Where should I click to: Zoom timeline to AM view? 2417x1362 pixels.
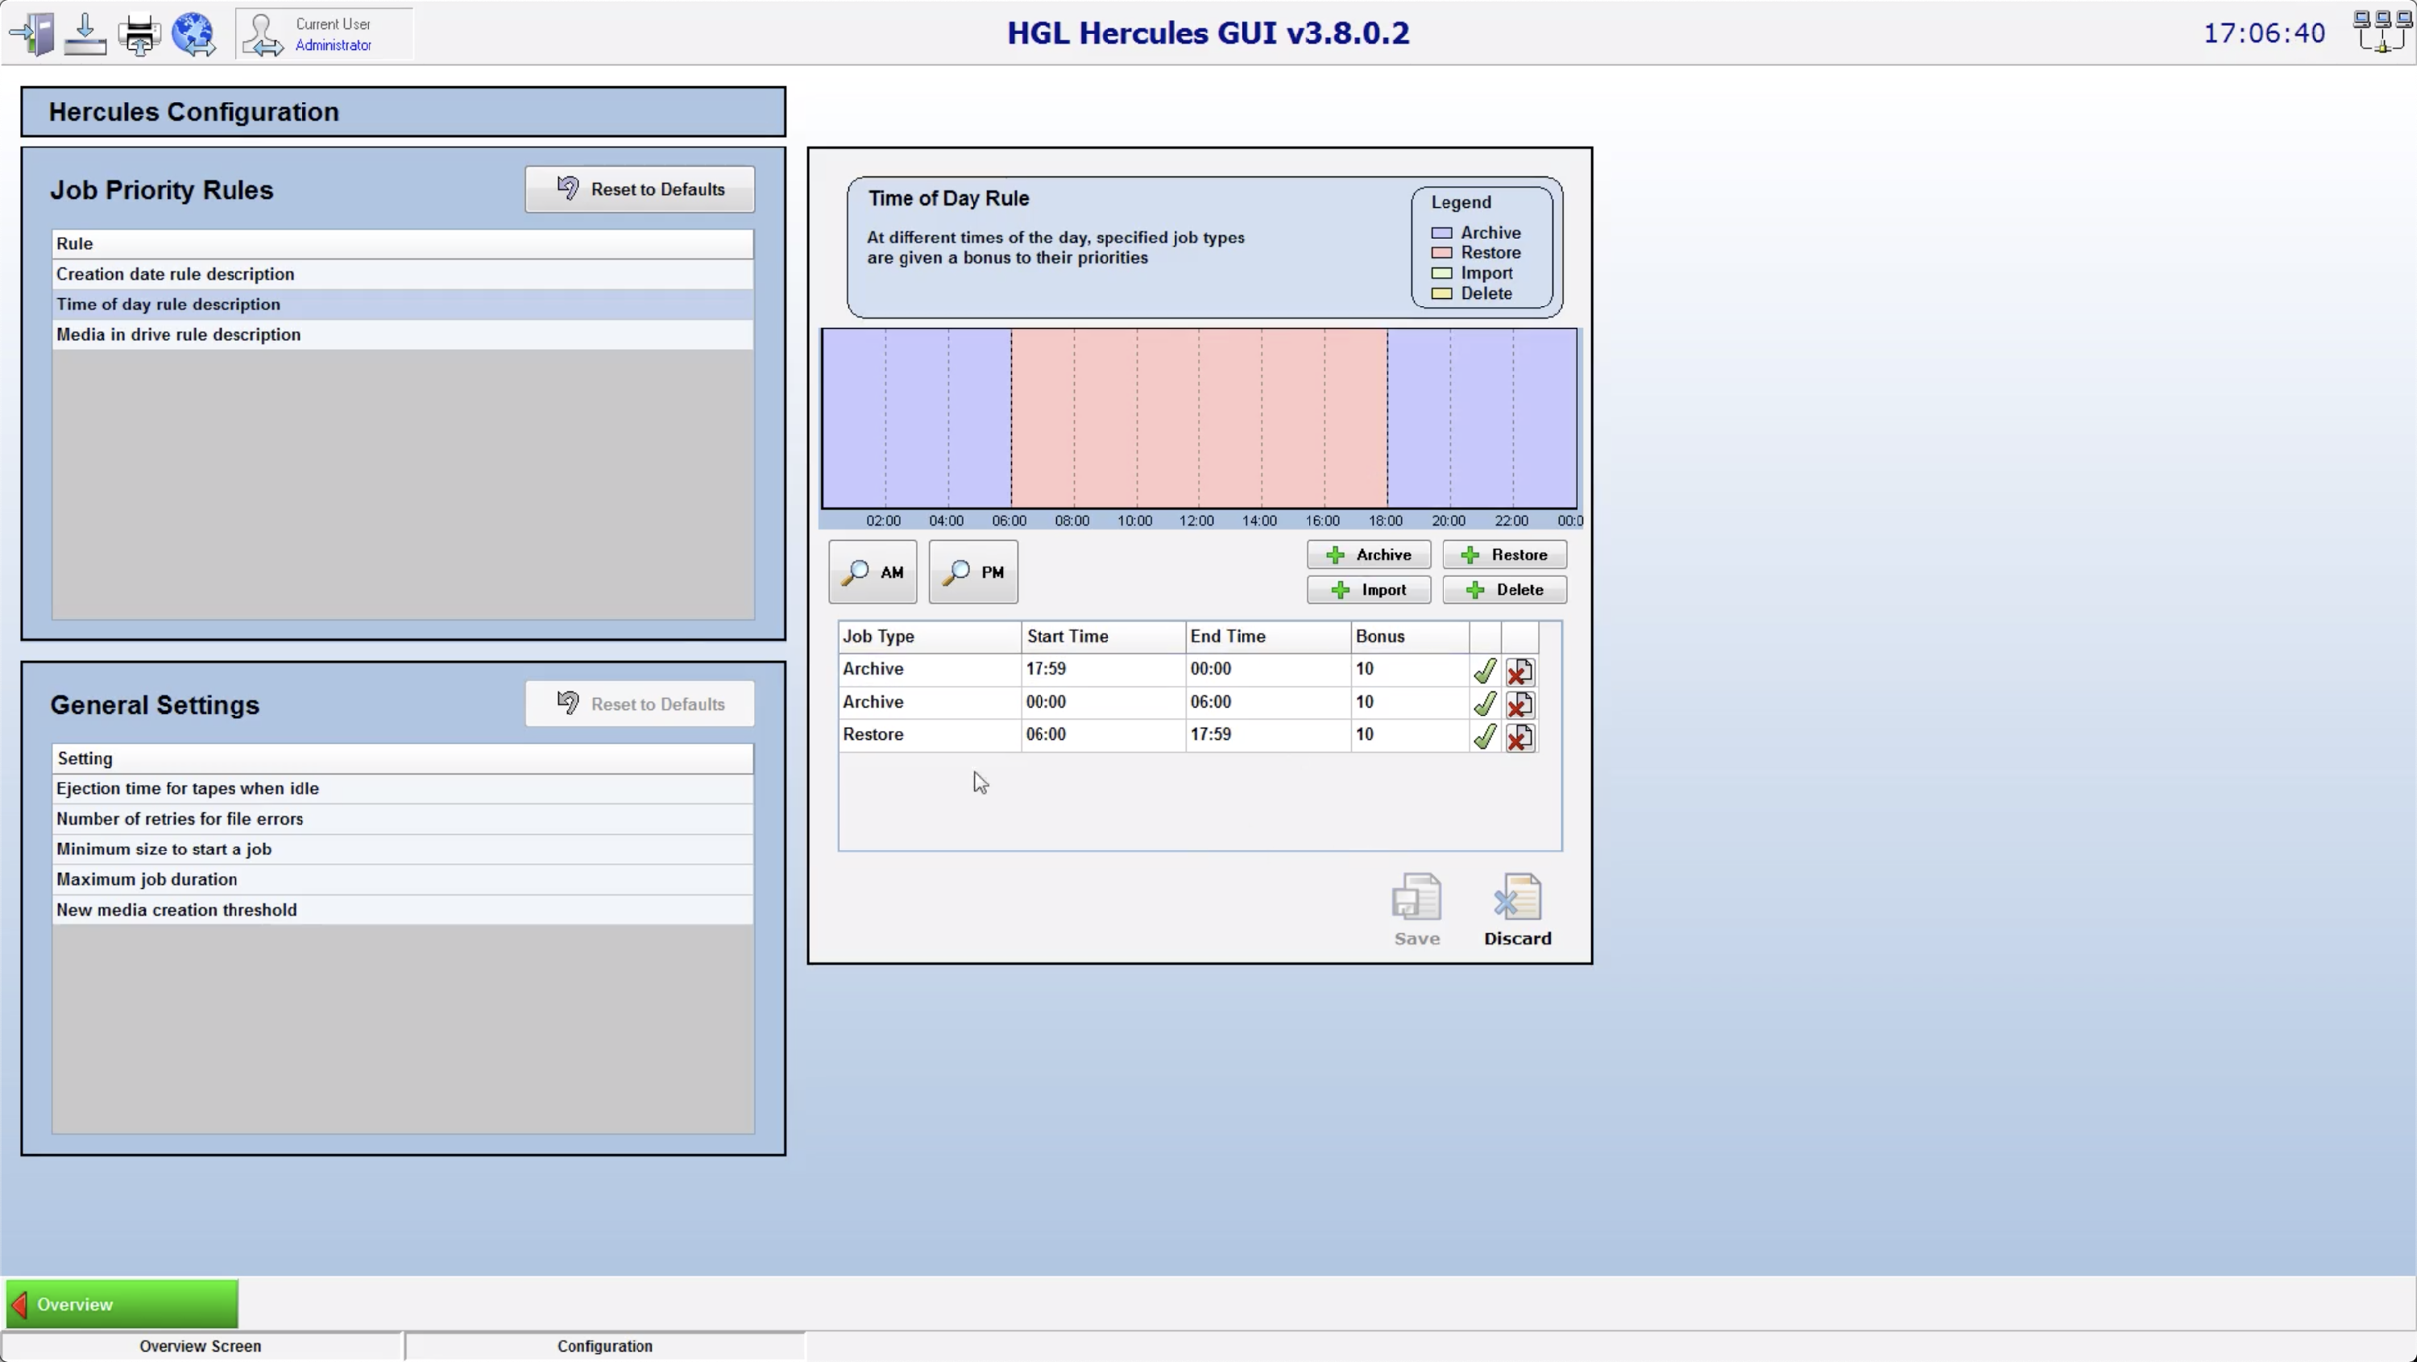[x=872, y=571]
